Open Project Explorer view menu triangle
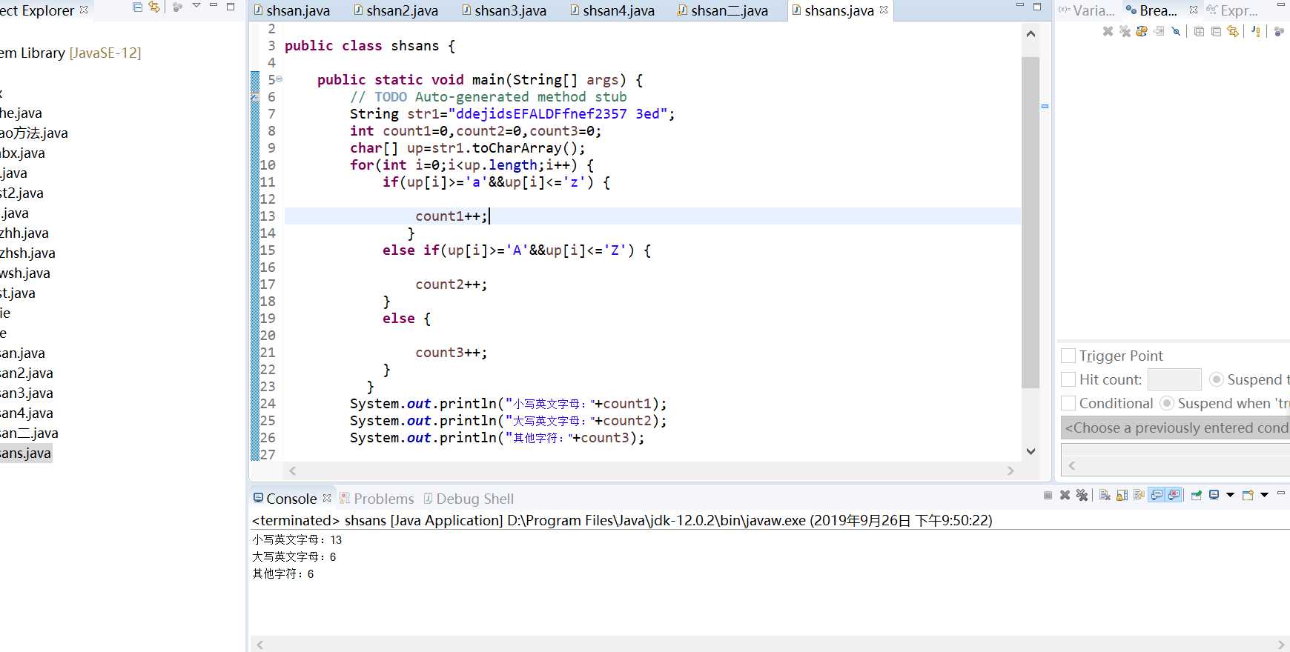Screen dimensions: 1290x652 [x=196, y=6]
